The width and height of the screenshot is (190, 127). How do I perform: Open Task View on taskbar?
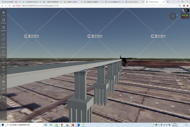pos(51,125)
